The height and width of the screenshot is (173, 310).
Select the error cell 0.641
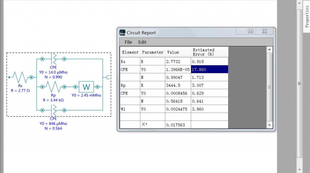point(209,101)
